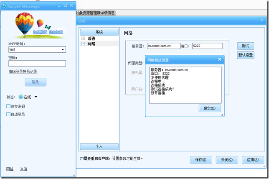The width and height of the screenshot is (269, 179).
Task: Expand the 普通 tree node
Action: (83, 38)
